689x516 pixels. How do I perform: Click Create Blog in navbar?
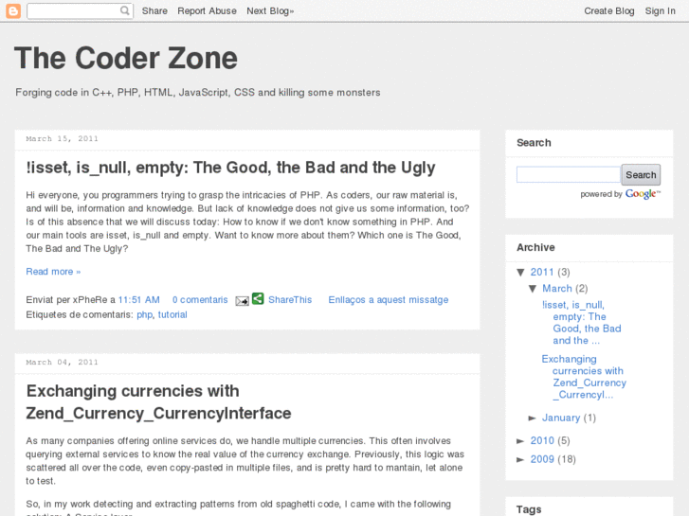point(609,11)
